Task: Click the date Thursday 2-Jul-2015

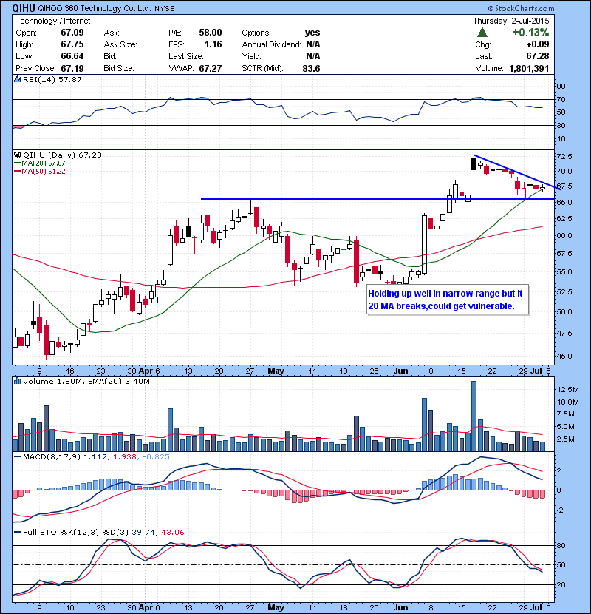Action: [510, 21]
